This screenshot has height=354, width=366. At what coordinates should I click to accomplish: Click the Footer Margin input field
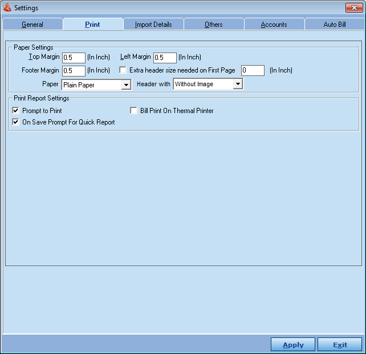[x=74, y=71]
